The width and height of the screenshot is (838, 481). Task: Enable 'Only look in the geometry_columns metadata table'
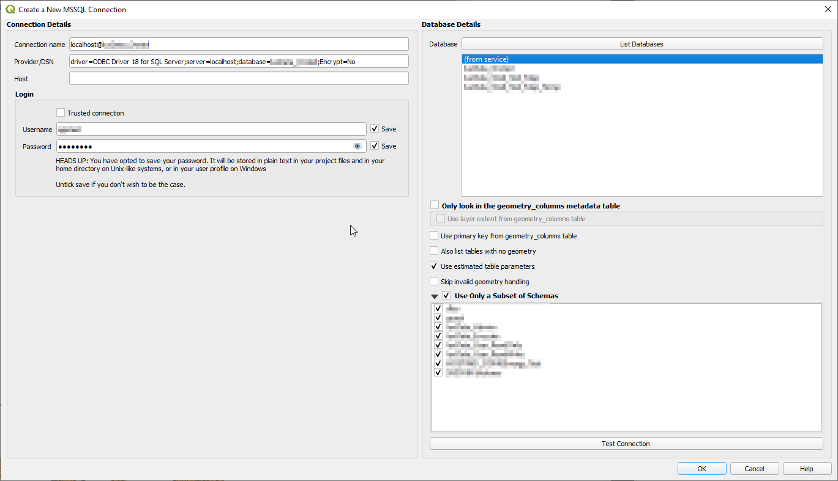435,205
